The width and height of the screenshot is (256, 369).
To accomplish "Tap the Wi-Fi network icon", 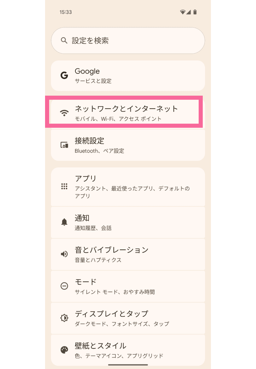I will click(x=64, y=113).
